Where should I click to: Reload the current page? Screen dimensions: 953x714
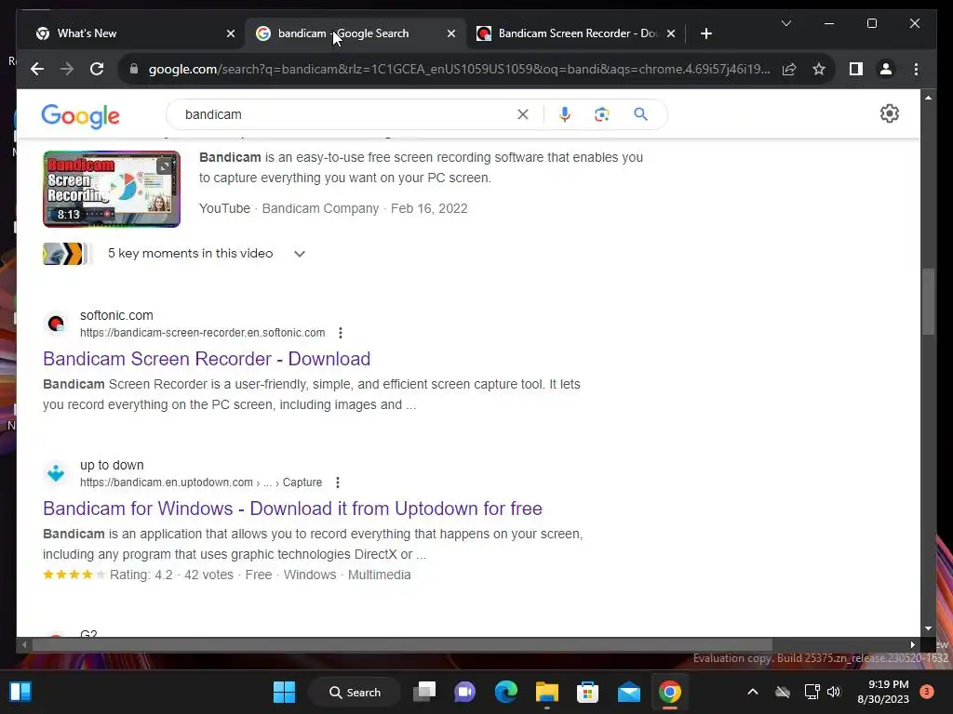97,69
